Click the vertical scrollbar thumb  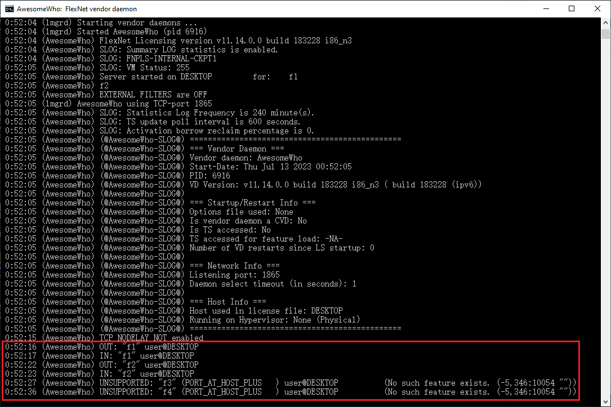coord(605,34)
